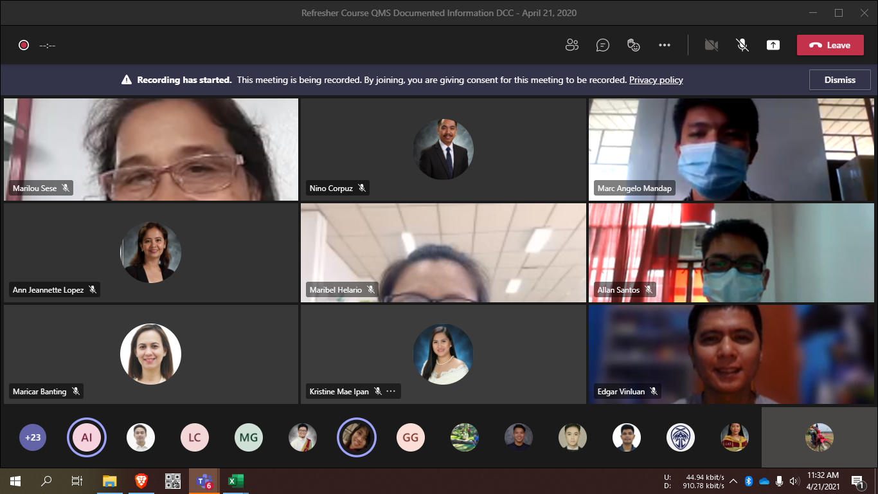Open the microphone tray icon
Screen dimensions: 878x494
point(779,480)
